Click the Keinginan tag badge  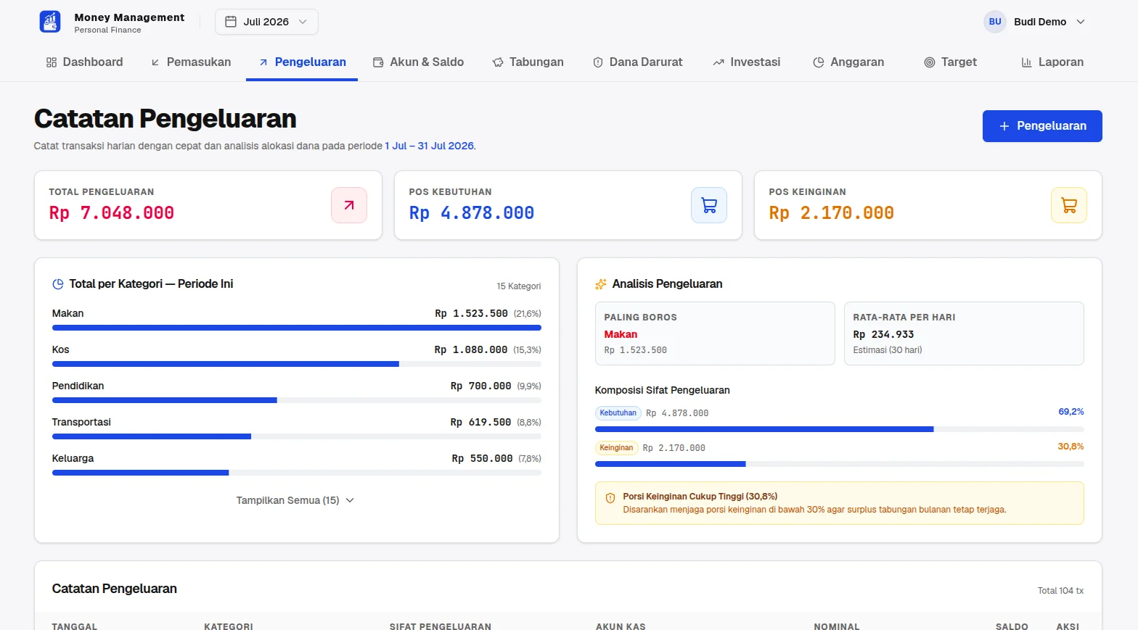[x=617, y=448]
